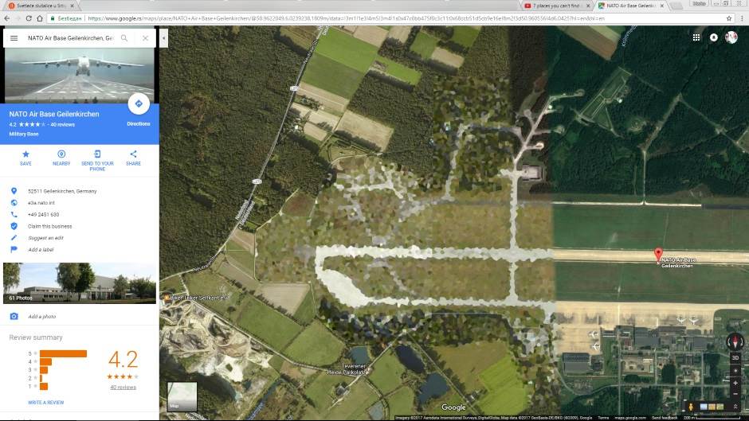
Task: Switch to the YouTube '7 places' tab
Action: click(558, 6)
